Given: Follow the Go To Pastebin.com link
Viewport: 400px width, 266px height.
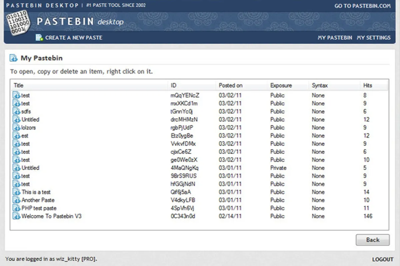Looking at the screenshot, I should 363,6.
